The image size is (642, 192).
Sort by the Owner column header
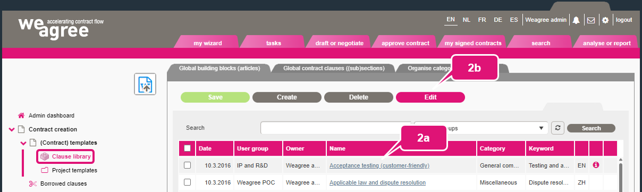pos(304,149)
